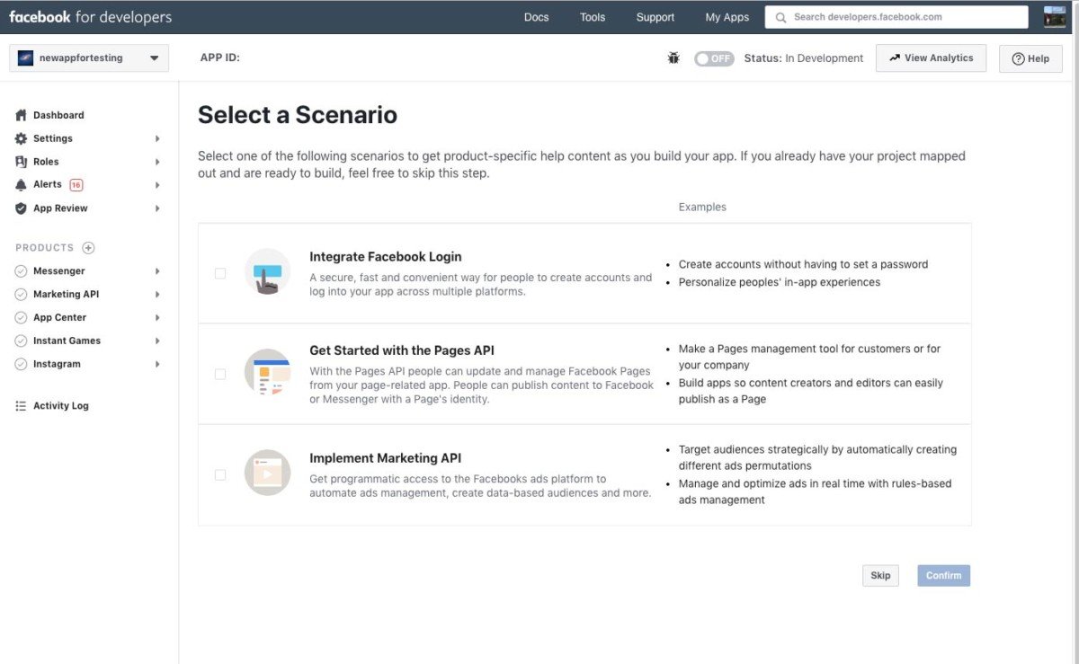
Task: Select the Implement Marketing API heading
Action: point(385,458)
